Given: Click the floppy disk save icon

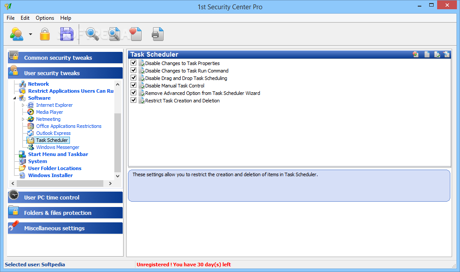Looking at the screenshot, I should [66, 34].
